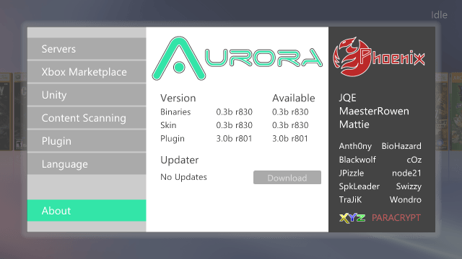Image resolution: width=462 pixels, height=259 pixels.
Task: Click the Plugin label in version table
Action: tap(173, 139)
